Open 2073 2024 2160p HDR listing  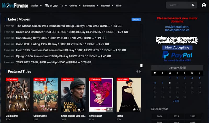click(54, 62)
